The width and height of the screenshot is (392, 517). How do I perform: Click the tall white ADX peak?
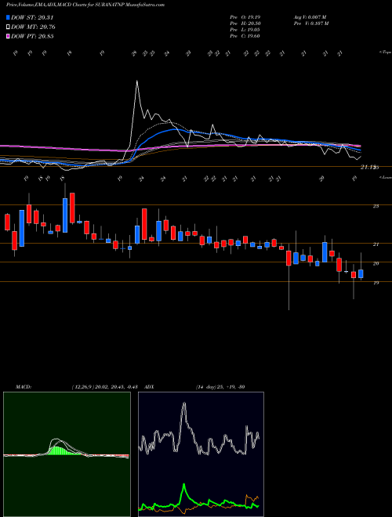tap(184, 403)
